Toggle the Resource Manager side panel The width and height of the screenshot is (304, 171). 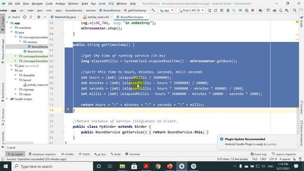click(x=3, y=51)
